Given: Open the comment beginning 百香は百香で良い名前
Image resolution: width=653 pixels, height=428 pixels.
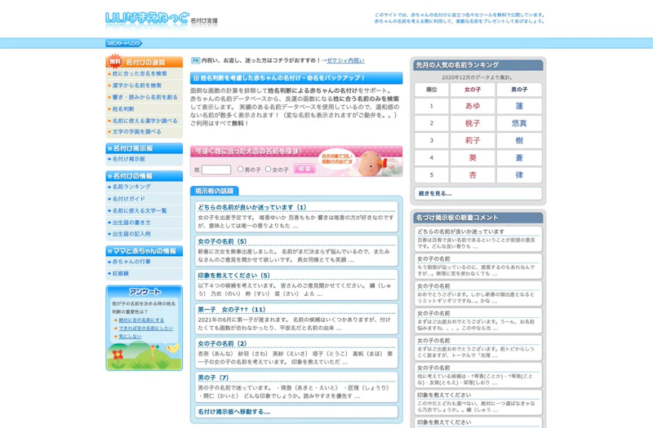Looking at the screenshot, I should 478,239.
